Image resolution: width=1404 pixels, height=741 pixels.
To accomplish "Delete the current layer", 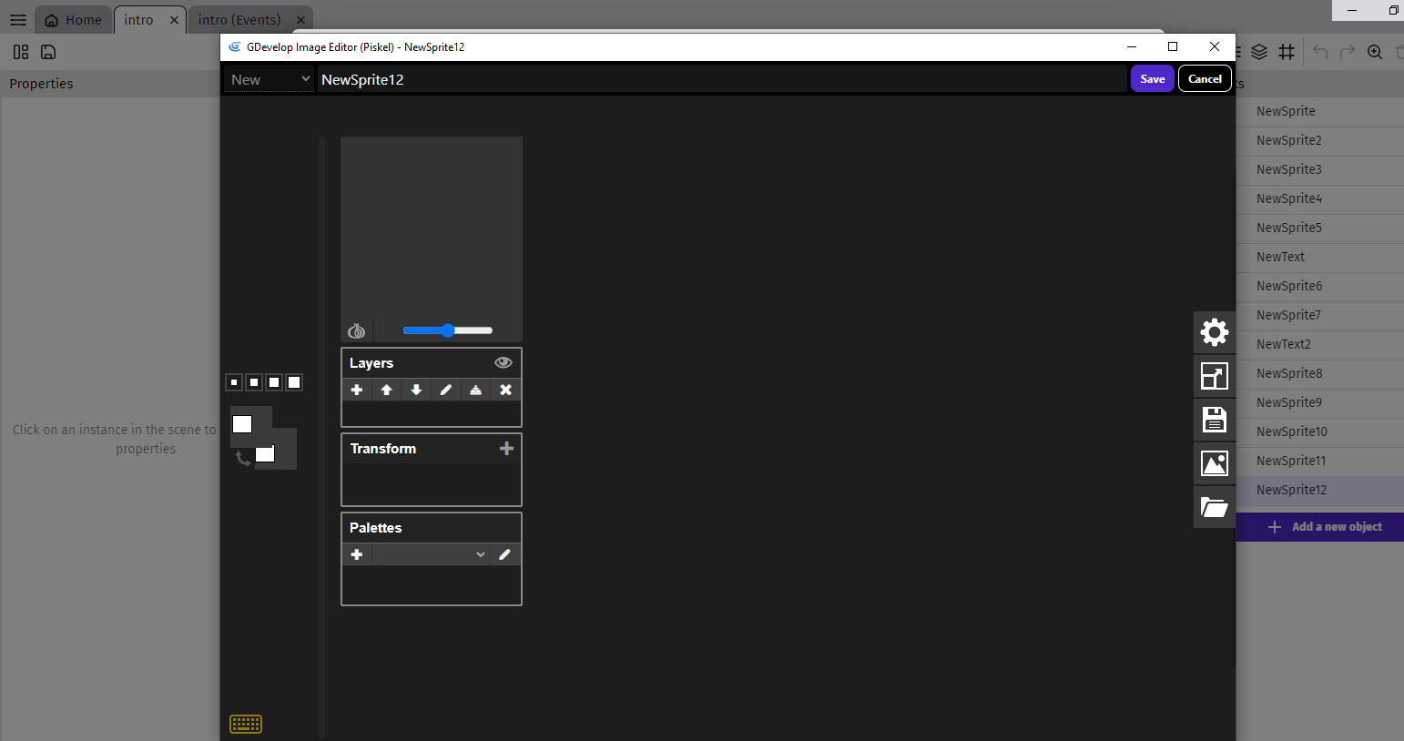I will [505, 390].
